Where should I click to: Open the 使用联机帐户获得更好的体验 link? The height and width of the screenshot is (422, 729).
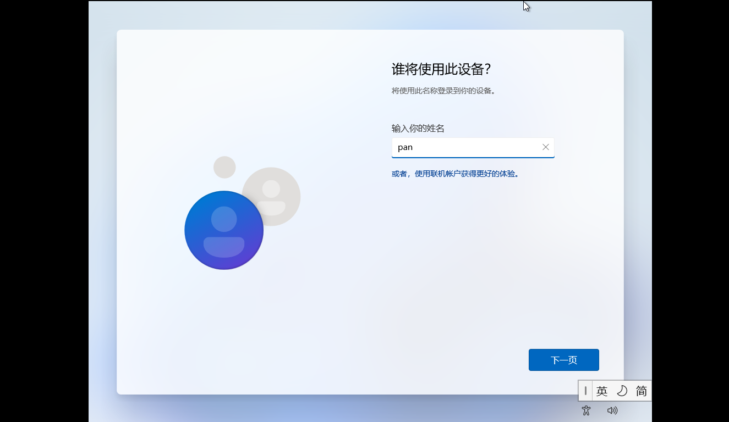pyautogui.click(x=455, y=174)
